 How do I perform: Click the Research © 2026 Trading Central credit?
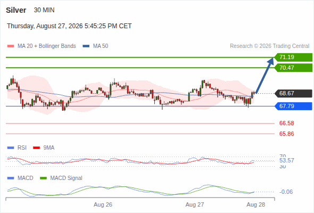coord(269,46)
